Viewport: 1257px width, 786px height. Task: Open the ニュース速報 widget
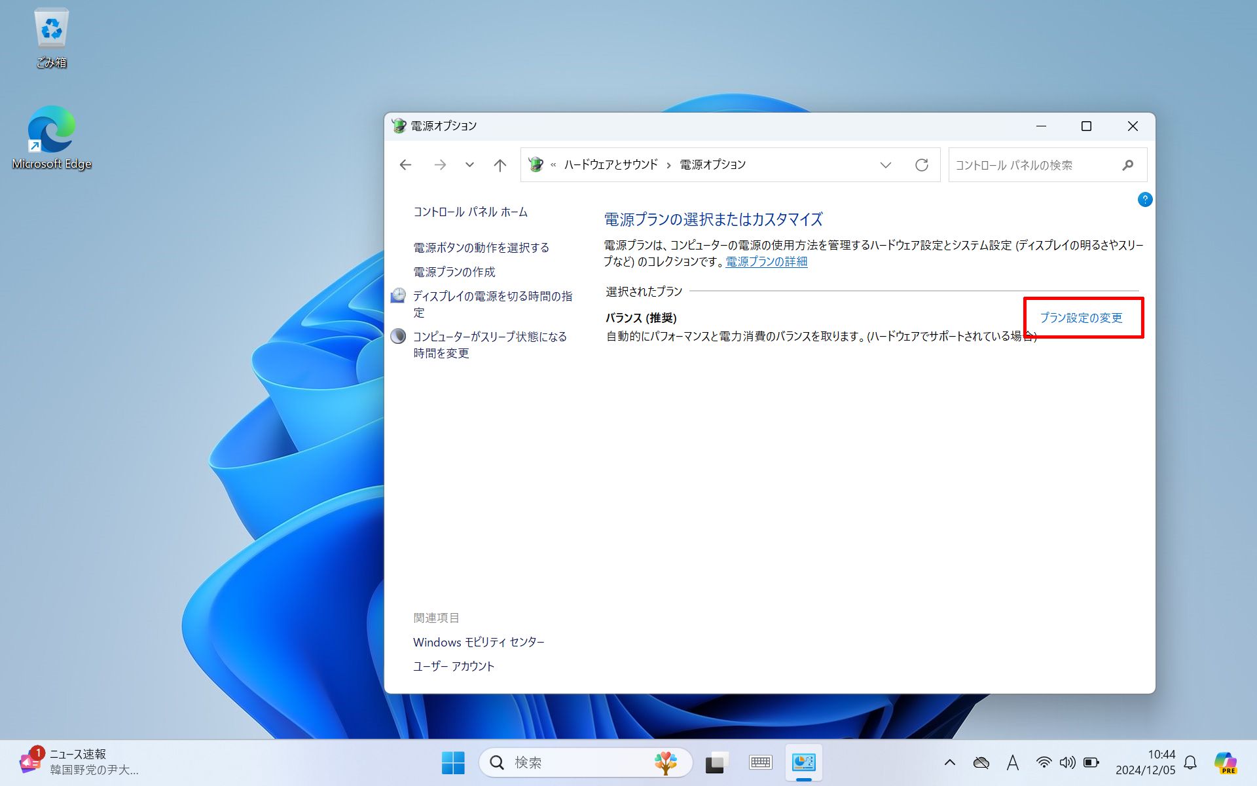pos(79,762)
